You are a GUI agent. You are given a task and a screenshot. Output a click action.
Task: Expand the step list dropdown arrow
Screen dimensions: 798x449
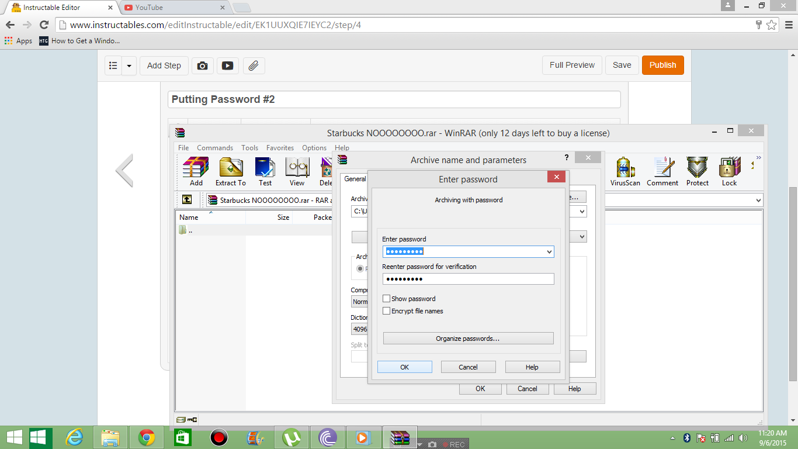pyautogui.click(x=129, y=65)
